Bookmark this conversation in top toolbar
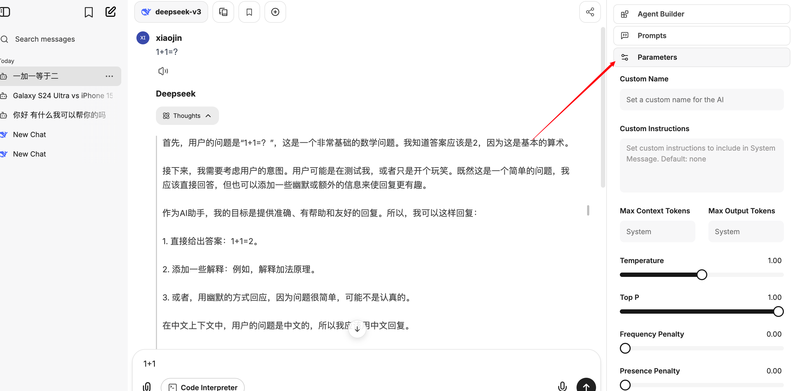This screenshot has width=792, height=391. [249, 12]
